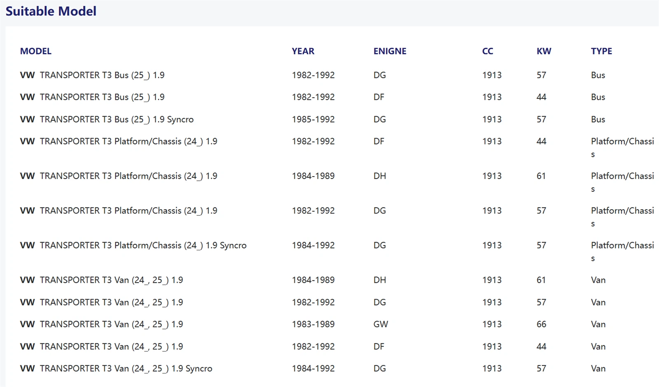
Task: Click 'TRANSPORTER T3 Platform/Chassis (24_) 1.9 Syncro' row
Action: coord(337,251)
